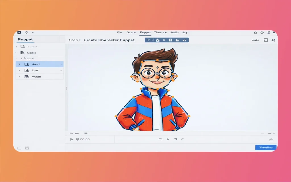Expand the Head layer in the tree
Viewport: 291px width, 182px height.
(19, 64)
